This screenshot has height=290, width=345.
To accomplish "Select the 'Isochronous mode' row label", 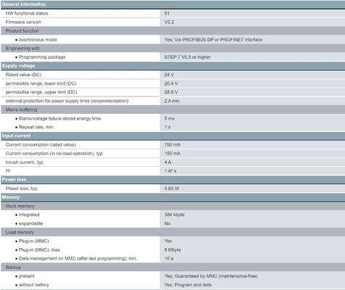I will [x=38, y=40].
